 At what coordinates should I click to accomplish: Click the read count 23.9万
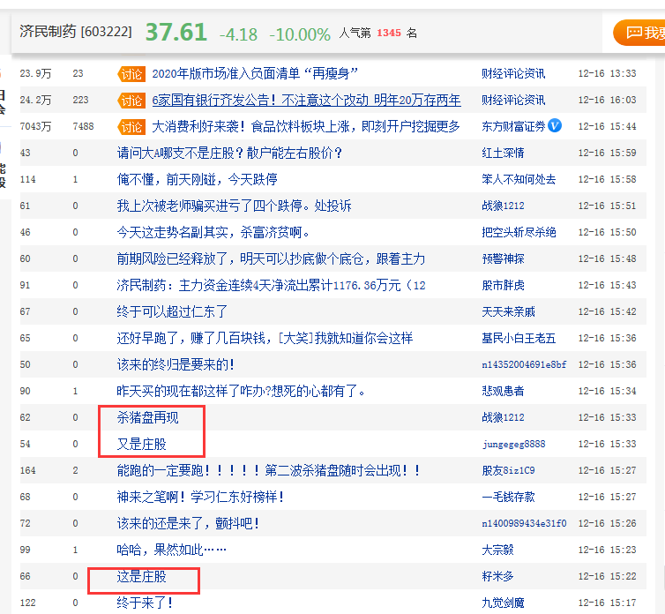(35, 74)
